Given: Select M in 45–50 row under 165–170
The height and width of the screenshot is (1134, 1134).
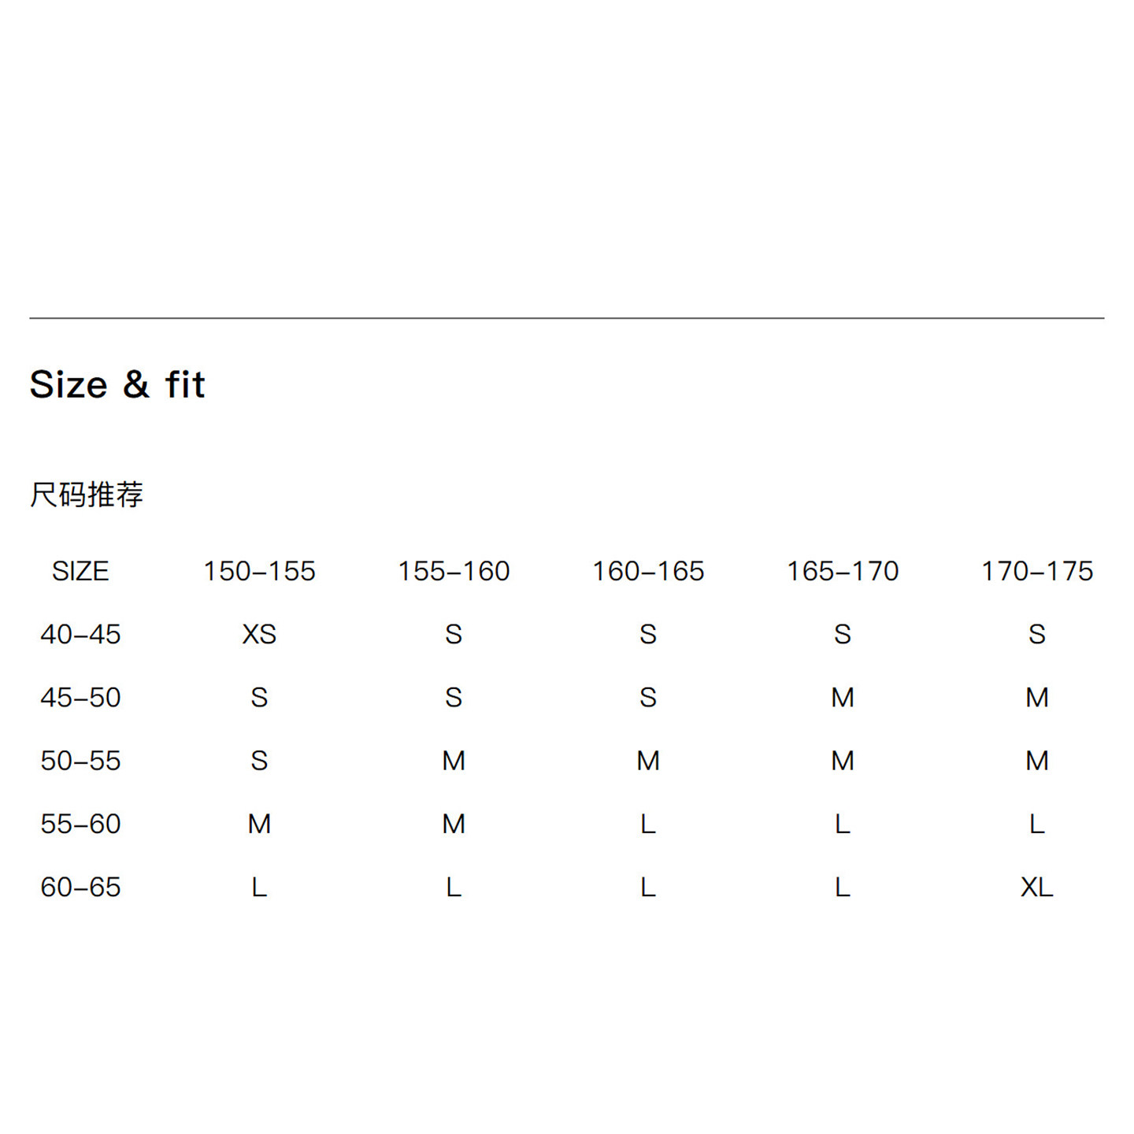Looking at the screenshot, I should [x=843, y=697].
